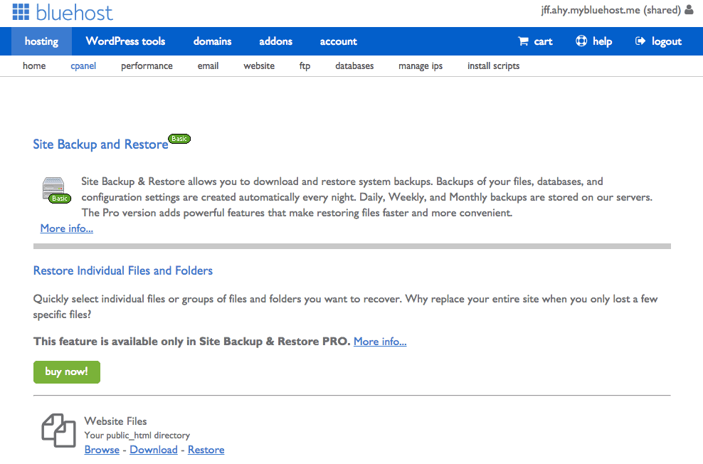Screen dimensions: 703x464
Task: Open More info under backup description
Action: tap(67, 228)
